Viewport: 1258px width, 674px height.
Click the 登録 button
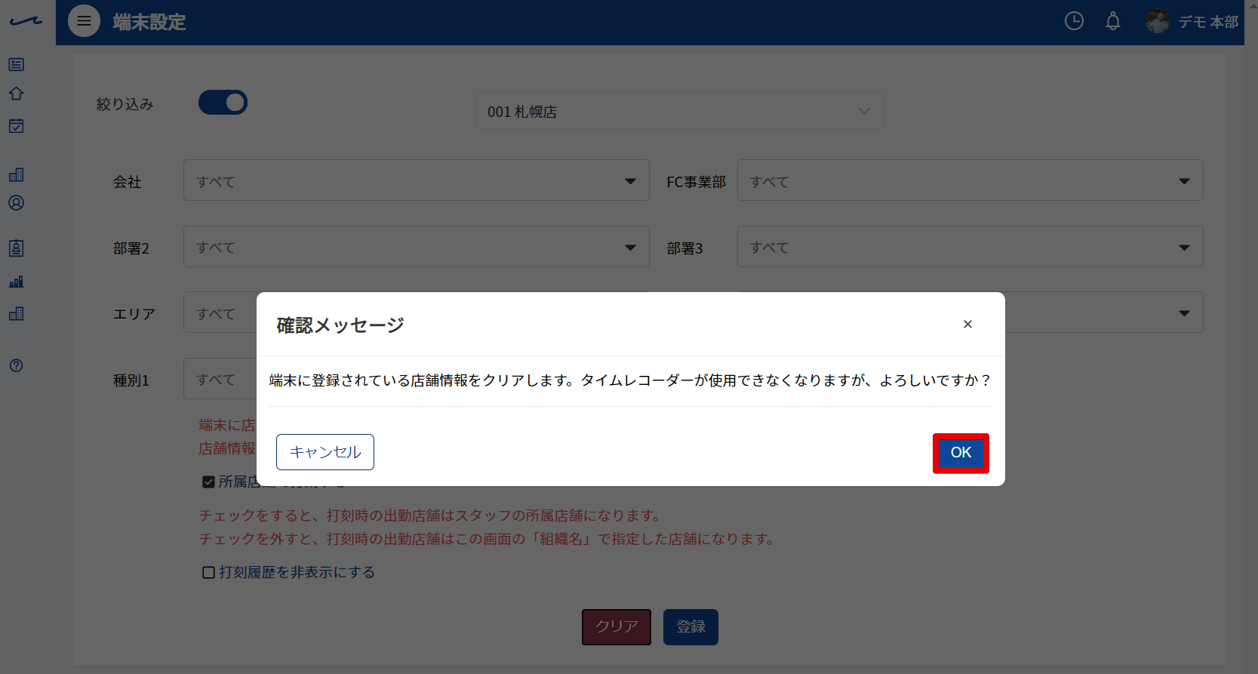pos(691,626)
